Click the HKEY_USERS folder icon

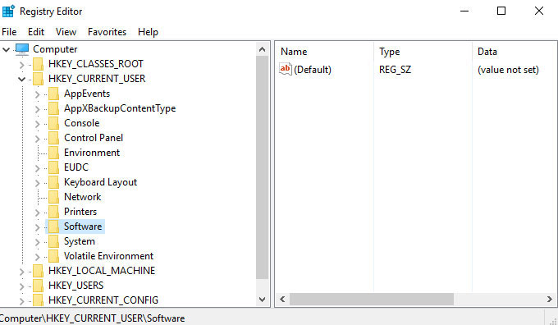38,286
